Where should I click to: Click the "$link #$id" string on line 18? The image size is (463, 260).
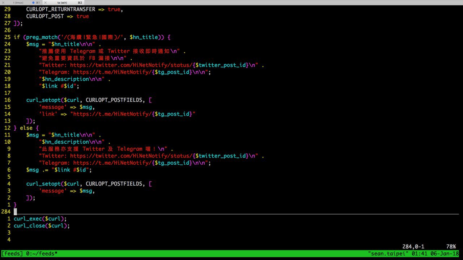pos(59,86)
